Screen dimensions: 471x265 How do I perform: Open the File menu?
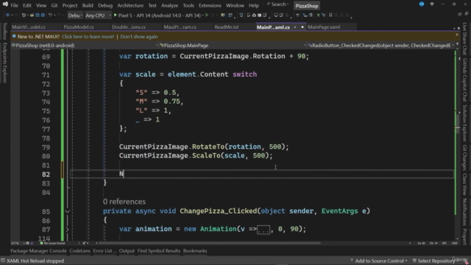pyautogui.click(x=14, y=5)
